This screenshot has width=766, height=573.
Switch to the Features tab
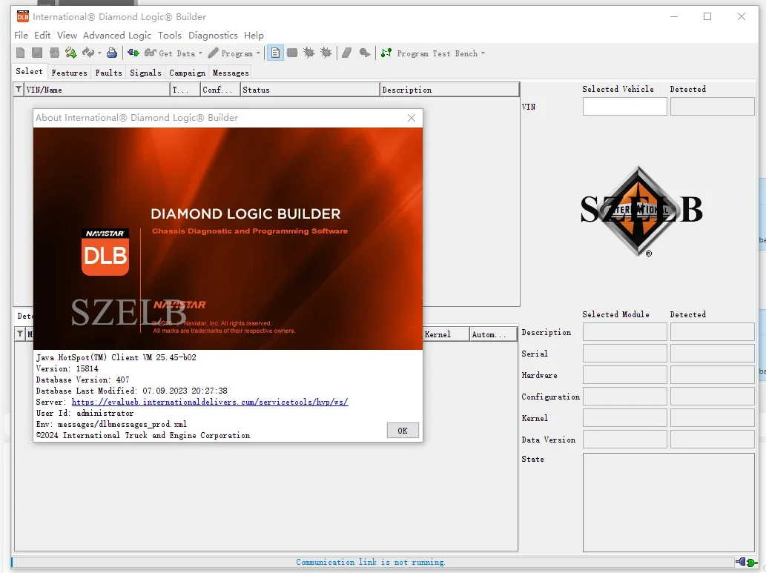point(70,73)
